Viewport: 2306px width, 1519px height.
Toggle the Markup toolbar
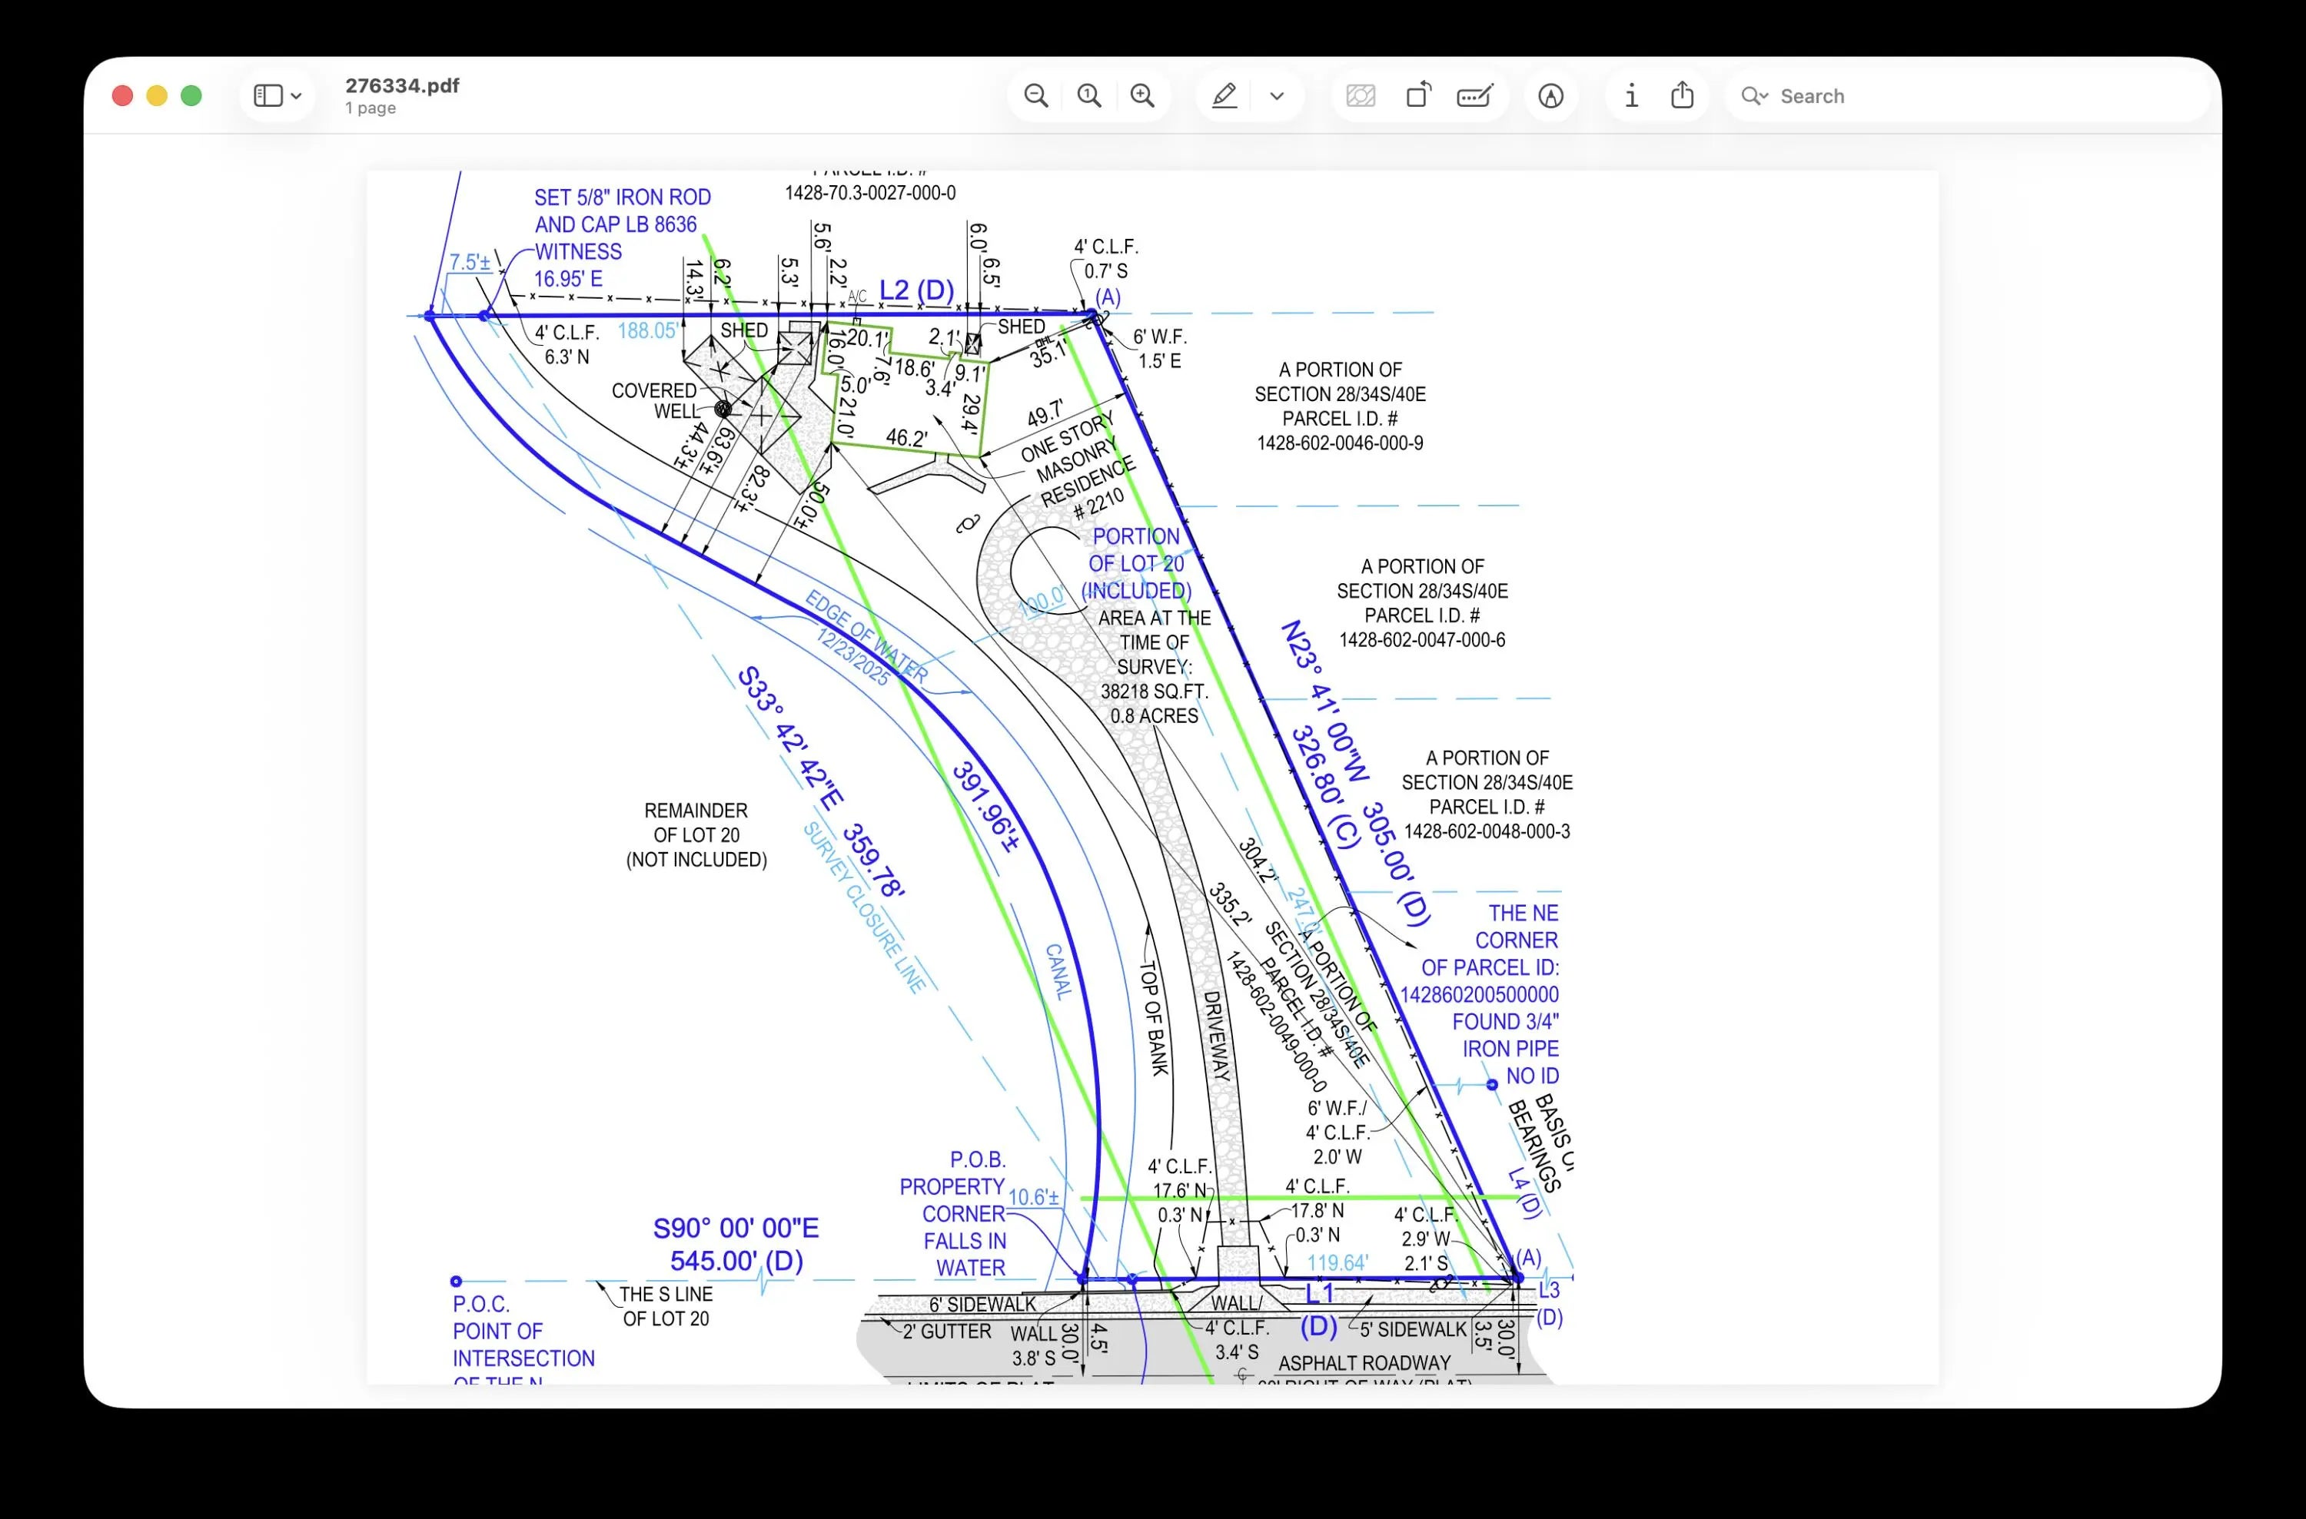coord(1550,96)
